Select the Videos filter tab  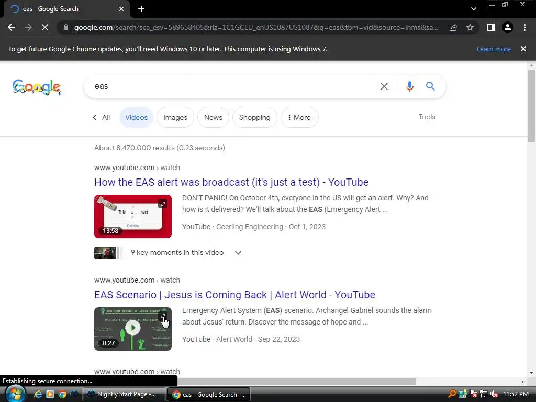coord(137,117)
